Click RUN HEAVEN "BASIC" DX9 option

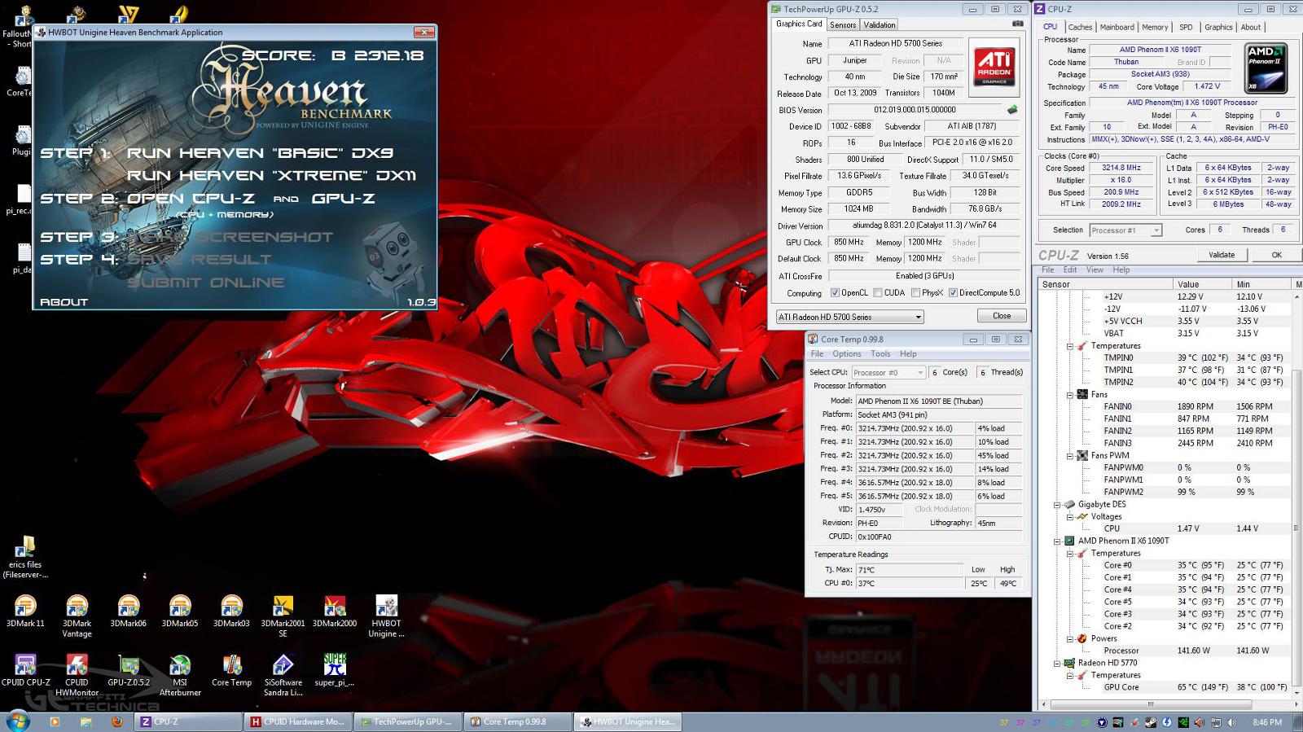pyautogui.click(x=260, y=153)
